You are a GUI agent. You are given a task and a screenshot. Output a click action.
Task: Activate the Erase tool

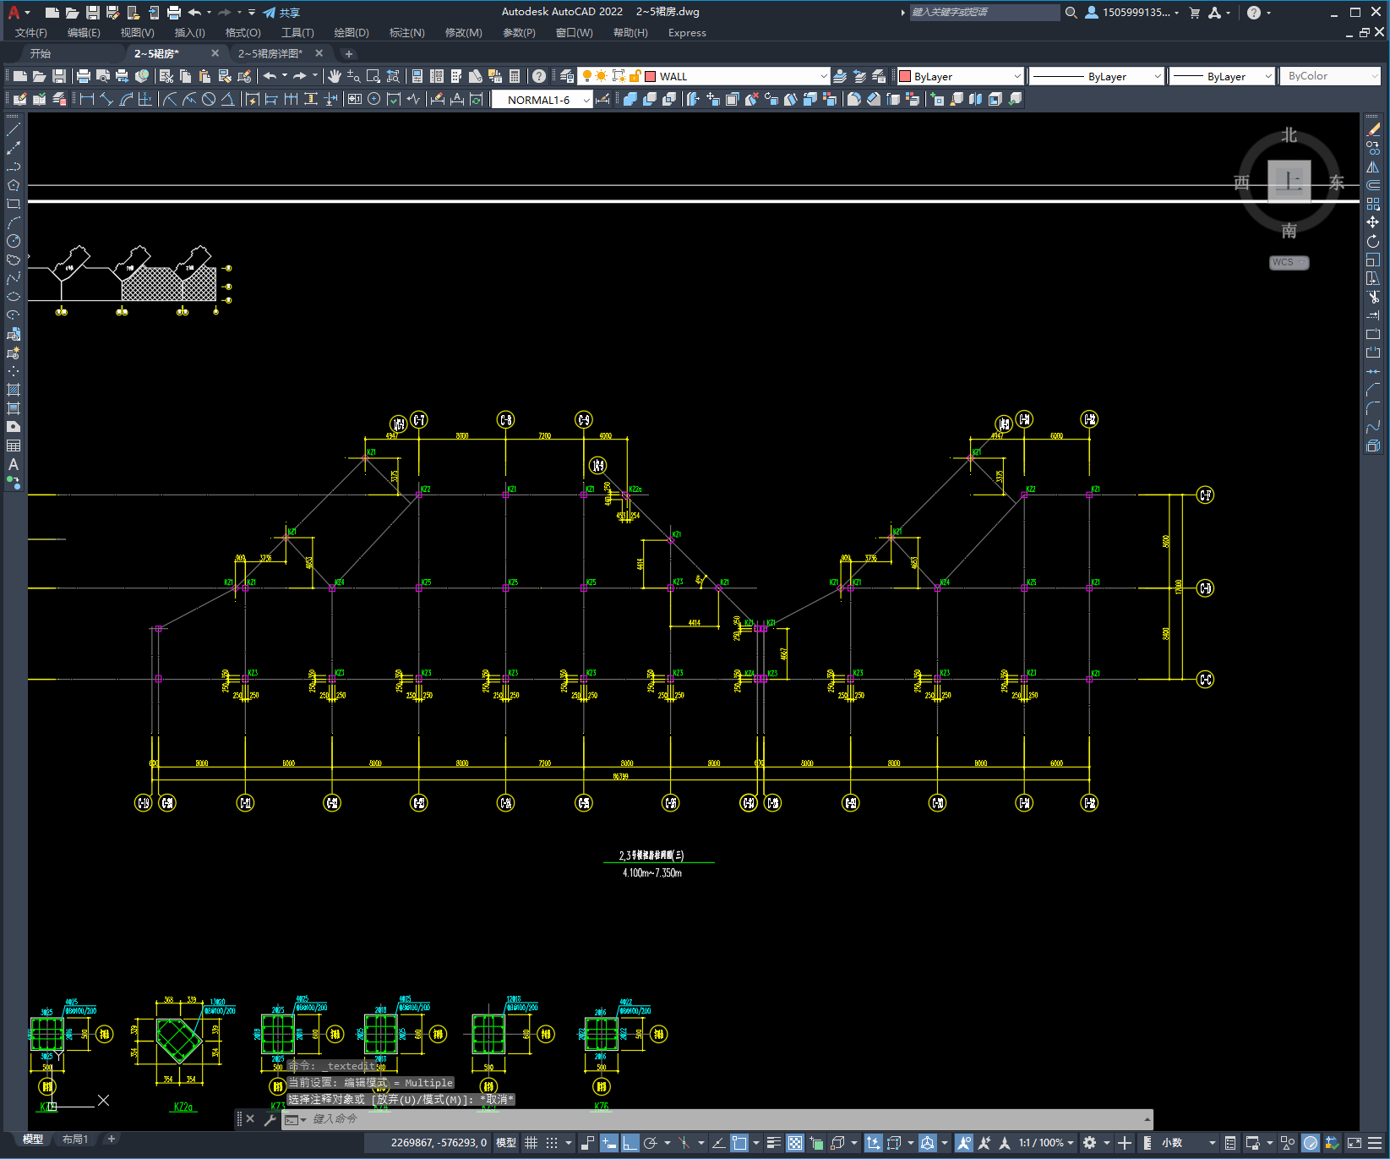click(1373, 129)
